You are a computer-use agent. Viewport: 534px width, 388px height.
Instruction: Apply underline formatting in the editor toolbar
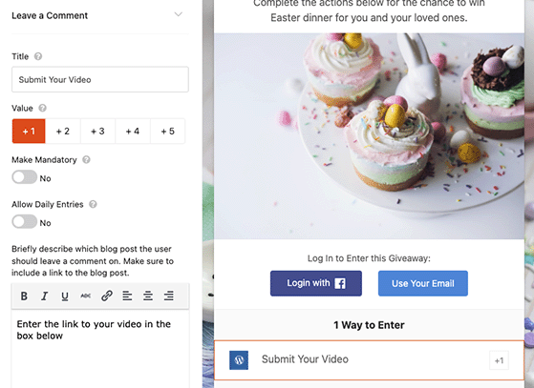pyautogui.click(x=65, y=296)
